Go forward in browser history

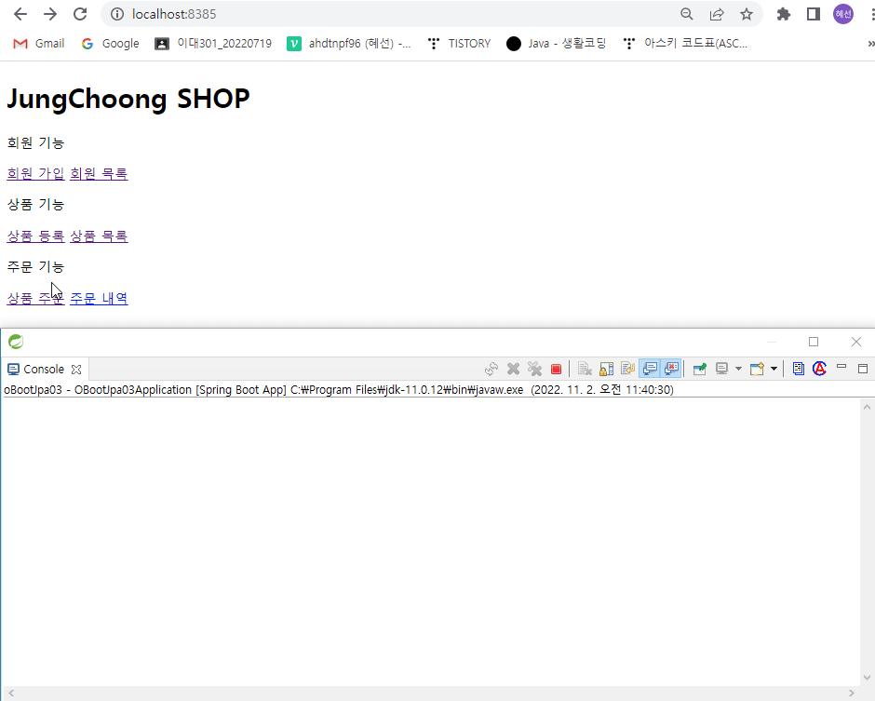coord(50,14)
